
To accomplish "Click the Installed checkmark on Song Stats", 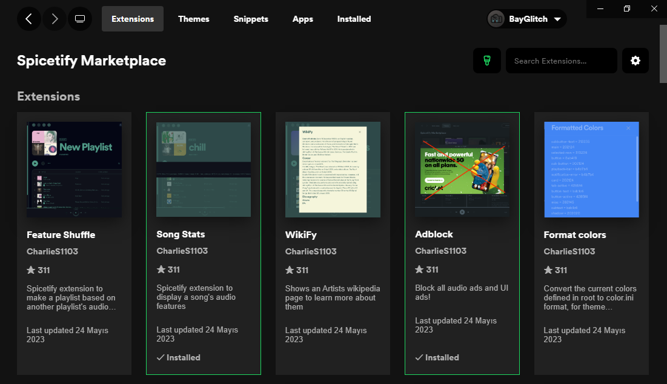I will click(x=161, y=357).
